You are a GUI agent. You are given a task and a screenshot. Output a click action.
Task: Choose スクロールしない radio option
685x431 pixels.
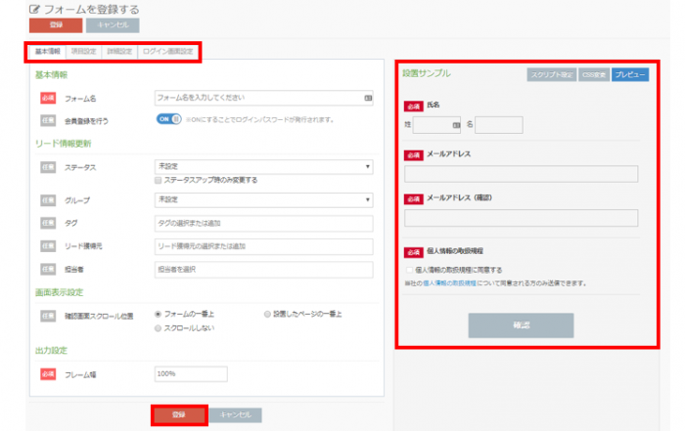159,329
